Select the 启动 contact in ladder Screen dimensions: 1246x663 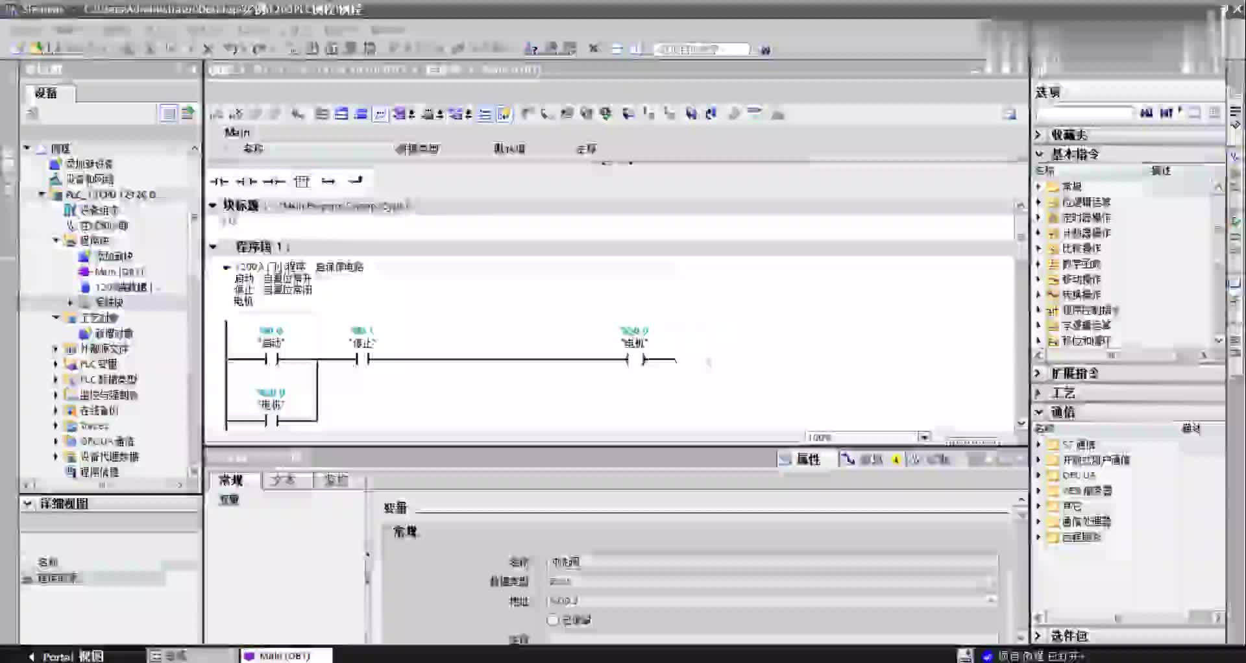point(271,360)
